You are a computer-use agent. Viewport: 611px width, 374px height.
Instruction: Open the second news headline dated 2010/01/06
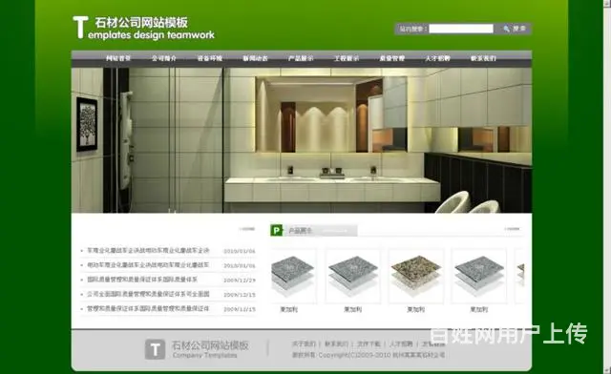coord(148,265)
